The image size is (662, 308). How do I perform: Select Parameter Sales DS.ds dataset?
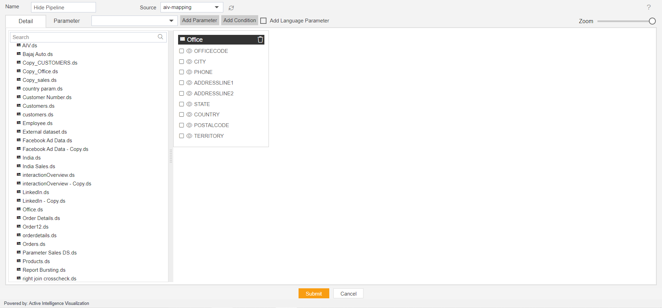coord(49,252)
